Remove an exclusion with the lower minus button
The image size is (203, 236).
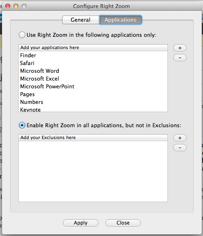pyautogui.click(x=180, y=148)
